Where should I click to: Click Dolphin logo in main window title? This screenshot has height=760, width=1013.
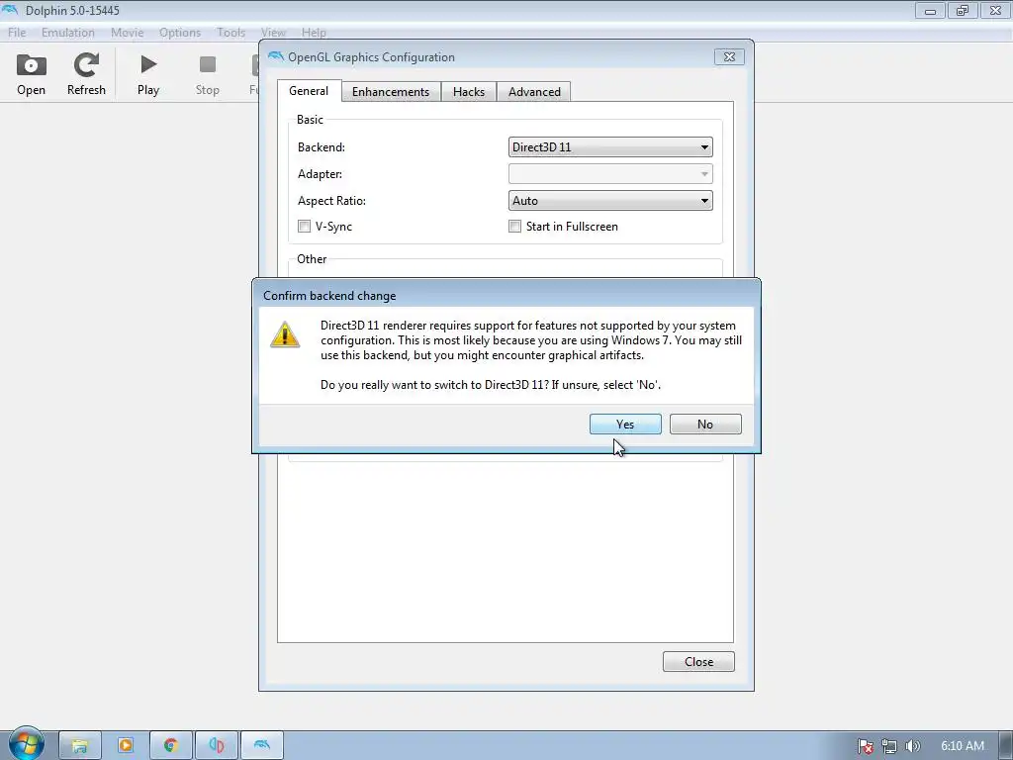click(10, 10)
